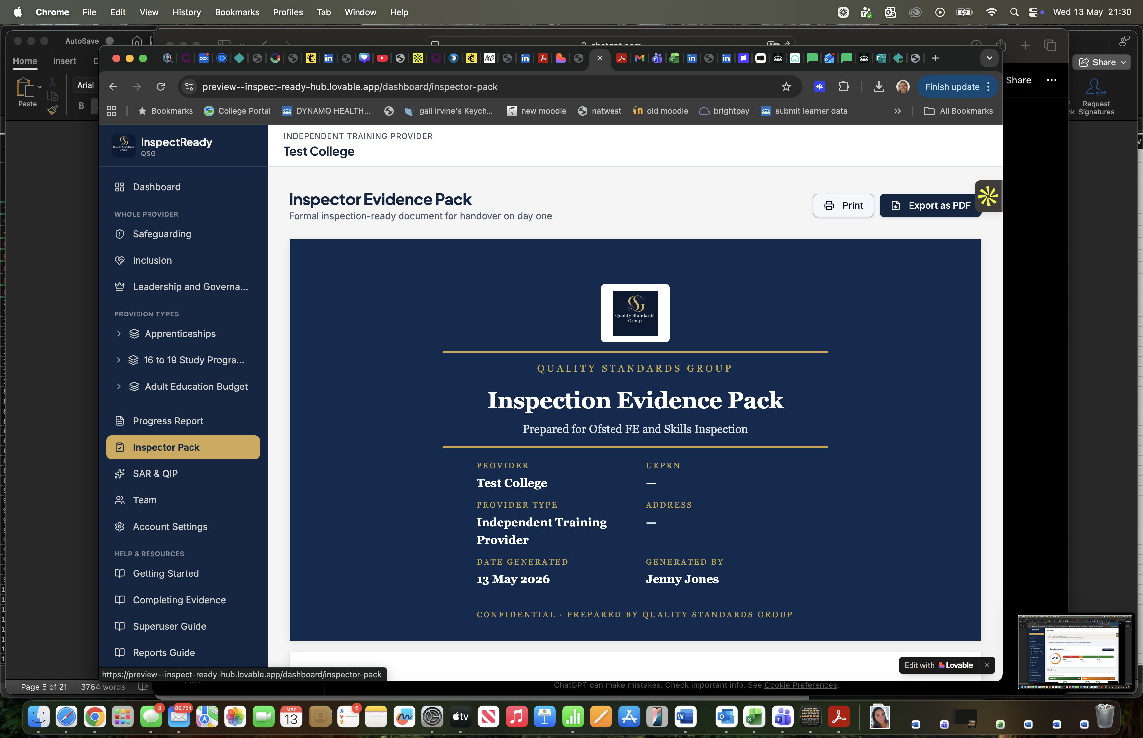Select Inspector Pack in the sidebar
Screen dimensions: 1143x738
pyautogui.click(x=183, y=447)
